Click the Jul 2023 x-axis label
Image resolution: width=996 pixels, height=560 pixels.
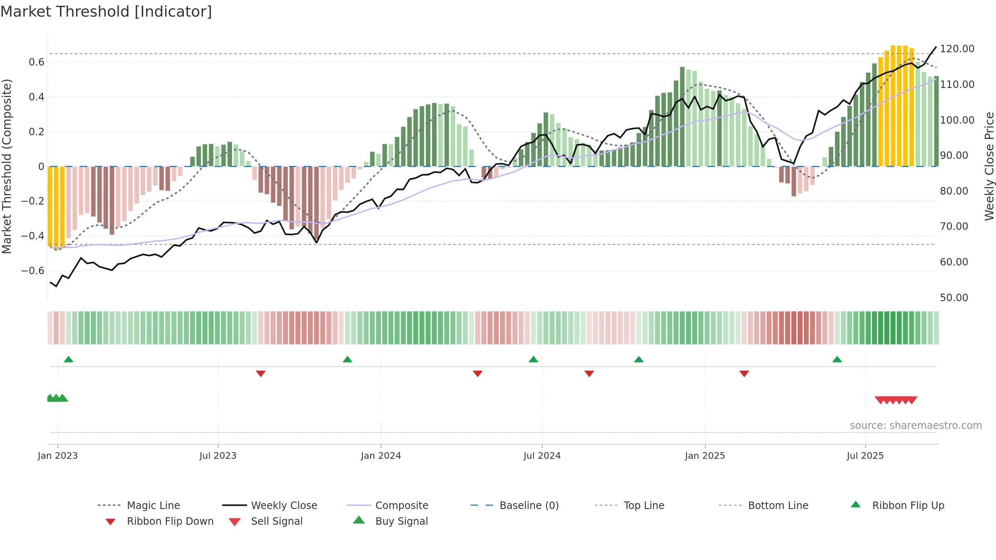point(218,456)
